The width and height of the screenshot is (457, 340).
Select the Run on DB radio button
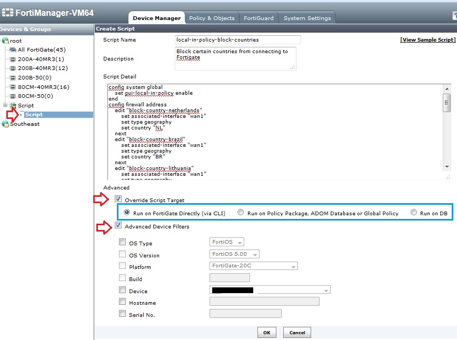click(414, 213)
